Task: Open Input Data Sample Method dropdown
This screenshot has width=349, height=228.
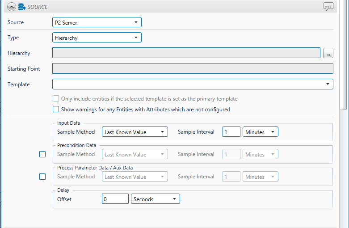Action: [x=135, y=132]
